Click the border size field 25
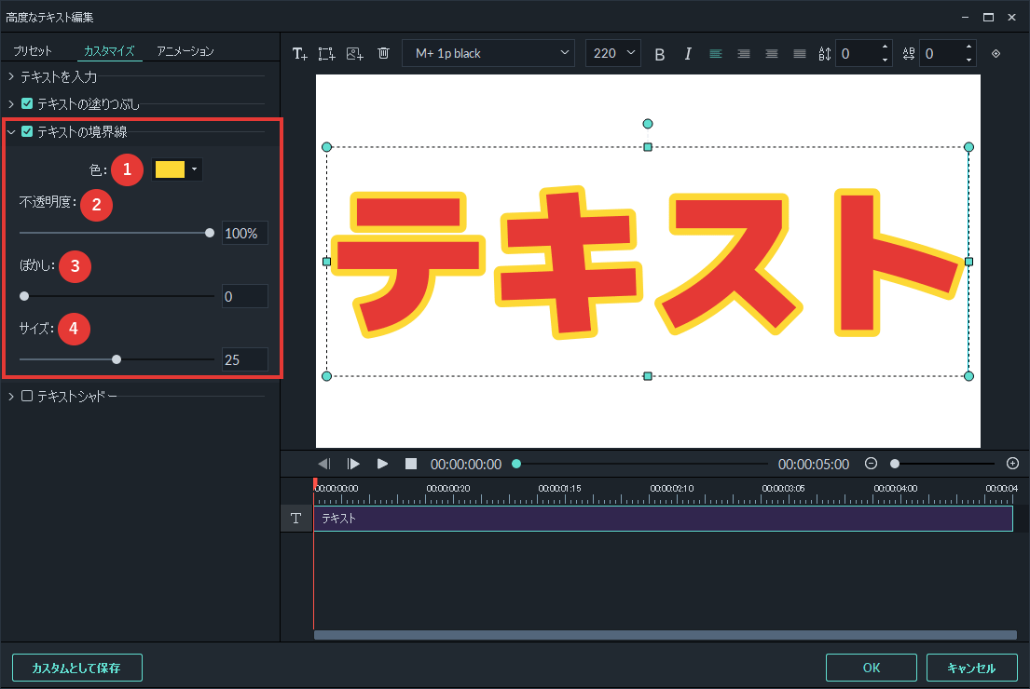This screenshot has height=689, width=1030. coord(244,359)
